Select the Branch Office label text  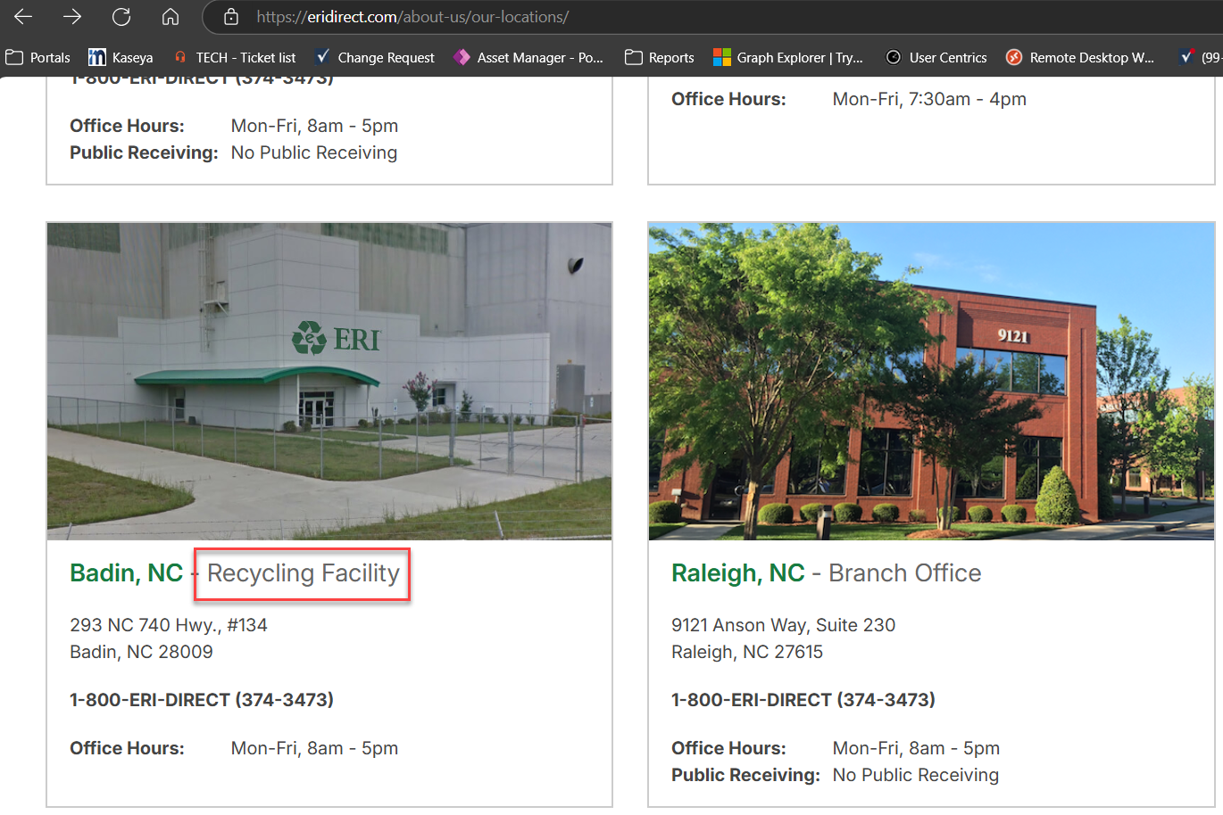(905, 572)
